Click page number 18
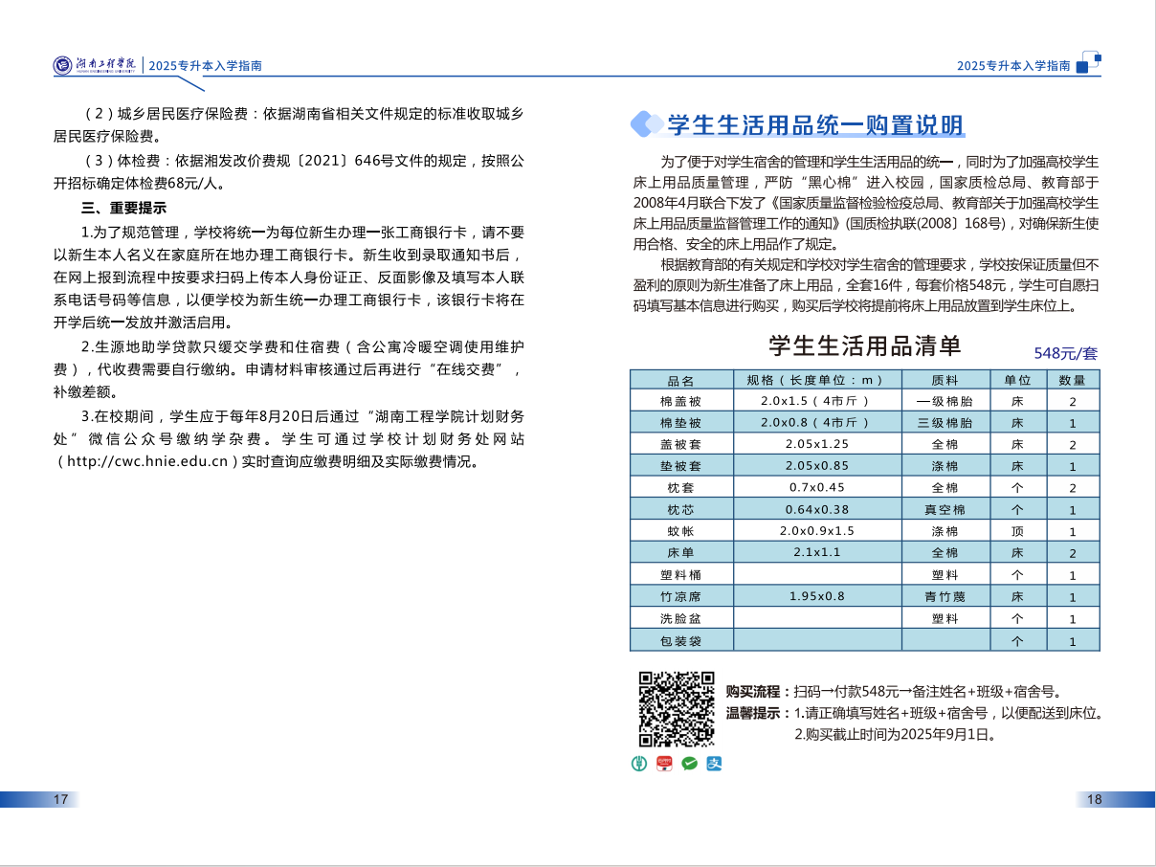Viewport: 1156px width, 867px height. (1095, 799)
